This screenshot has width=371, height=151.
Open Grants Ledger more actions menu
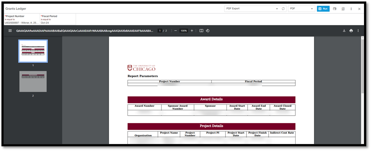(351, 8)
